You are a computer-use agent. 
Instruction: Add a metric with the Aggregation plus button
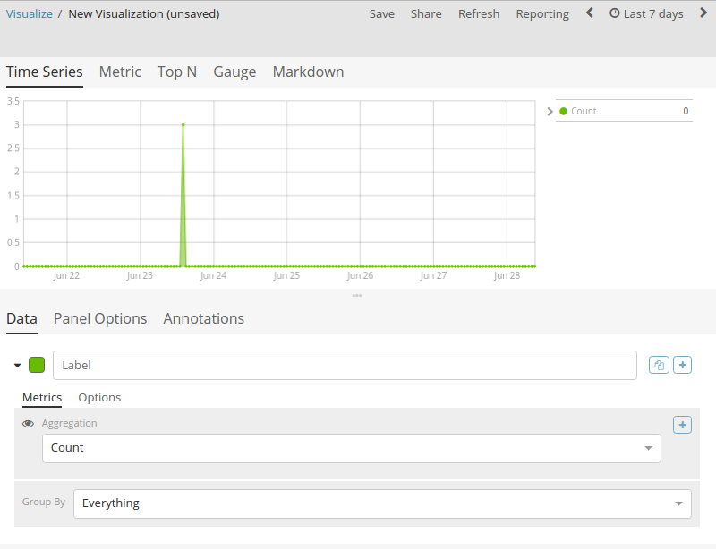tap(682, 425)
